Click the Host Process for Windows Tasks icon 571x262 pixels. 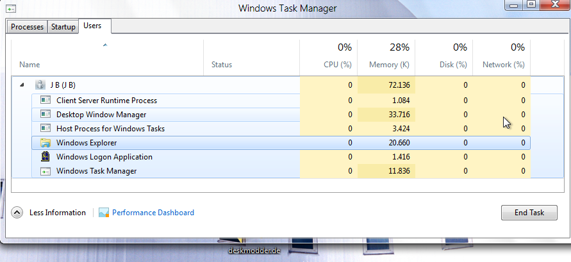click(x=45, y=129)
